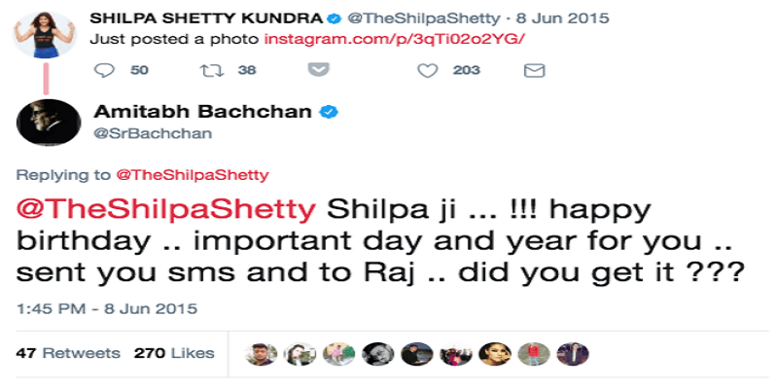View the 47 Retweets list
778x389 pixels.
(69, 353)
